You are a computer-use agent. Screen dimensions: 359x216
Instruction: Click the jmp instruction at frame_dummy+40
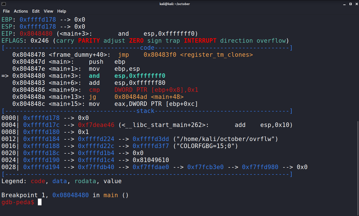(123, 55)
